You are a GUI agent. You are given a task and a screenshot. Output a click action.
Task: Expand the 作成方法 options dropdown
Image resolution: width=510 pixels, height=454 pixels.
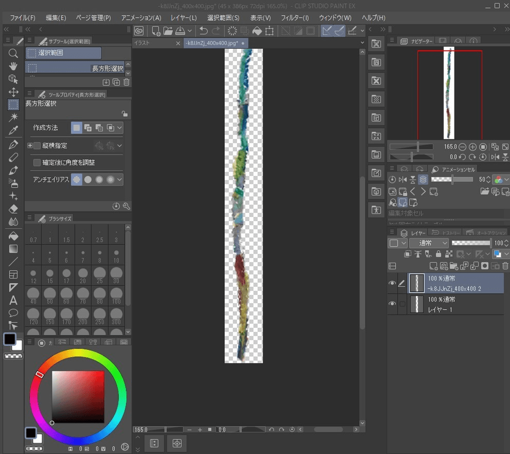[x=120, y=128]
